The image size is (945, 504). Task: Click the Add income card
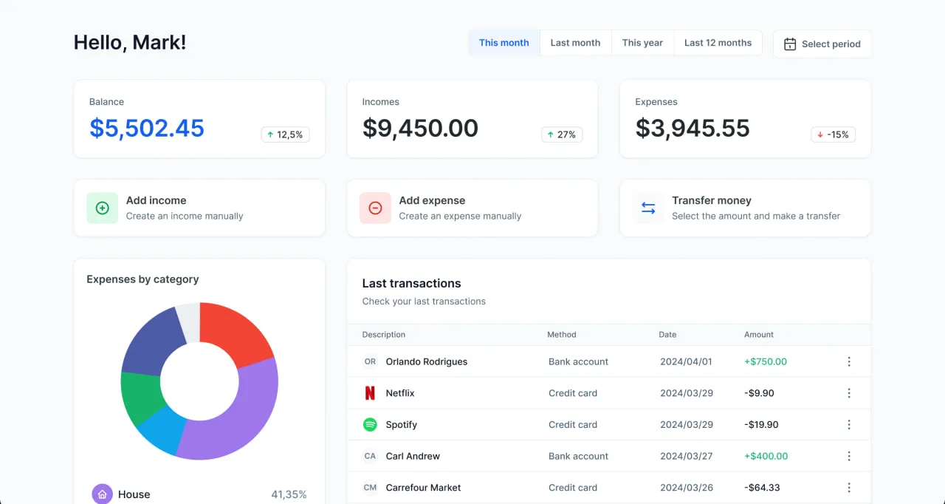[199, 208]
